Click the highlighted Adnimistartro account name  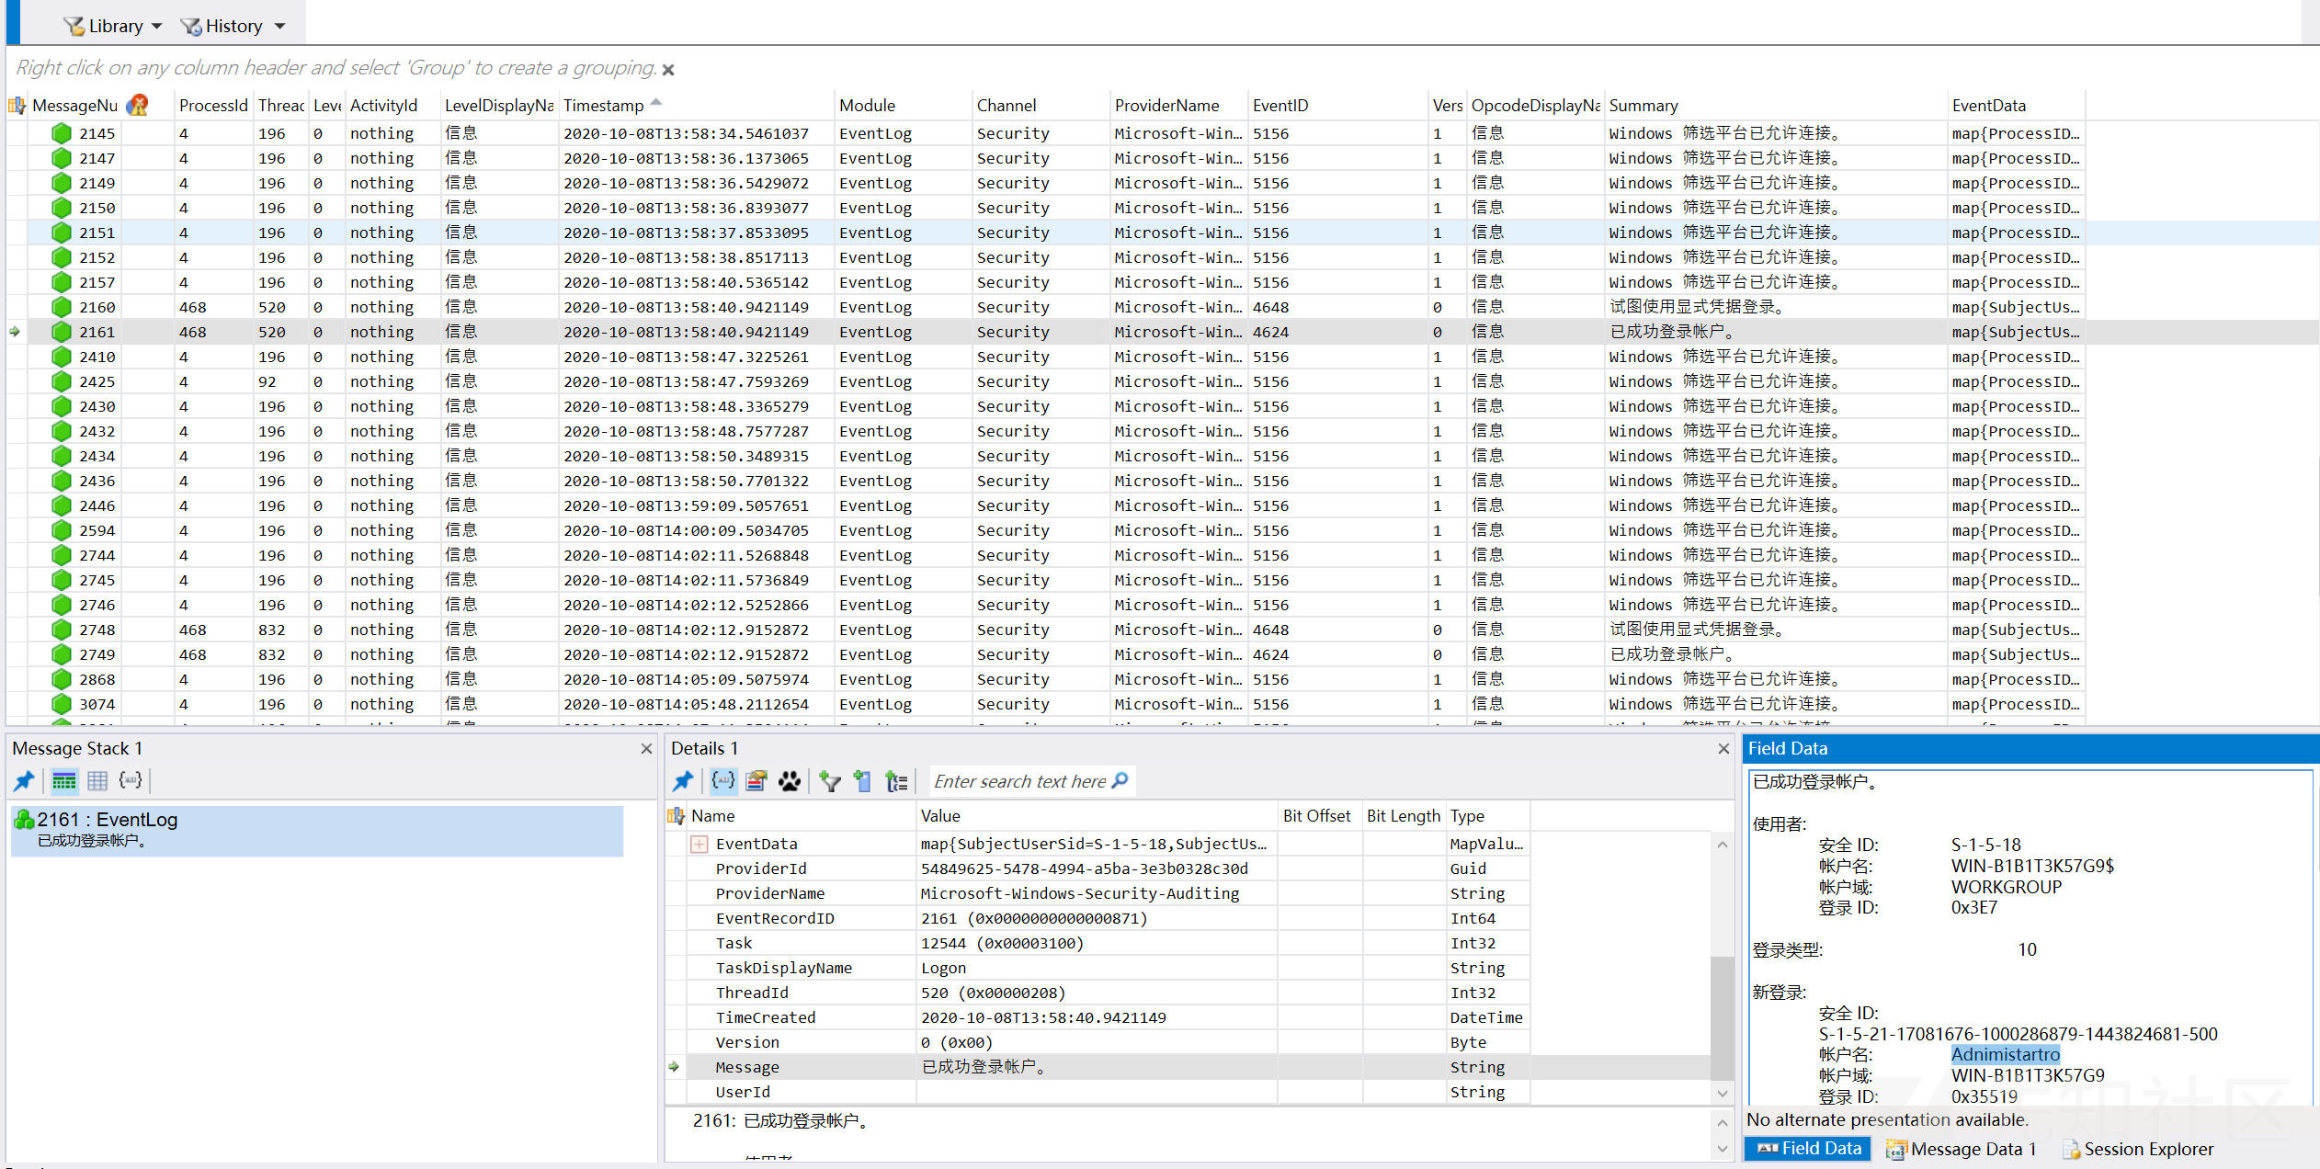click(2006, 1054)
